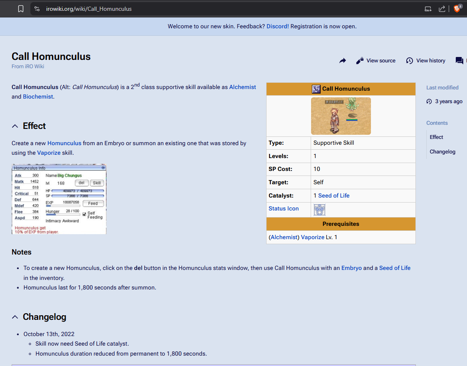Click the share arrow near View source
Viewport: 467px width, 366px height.
click(x=343, y=61)
